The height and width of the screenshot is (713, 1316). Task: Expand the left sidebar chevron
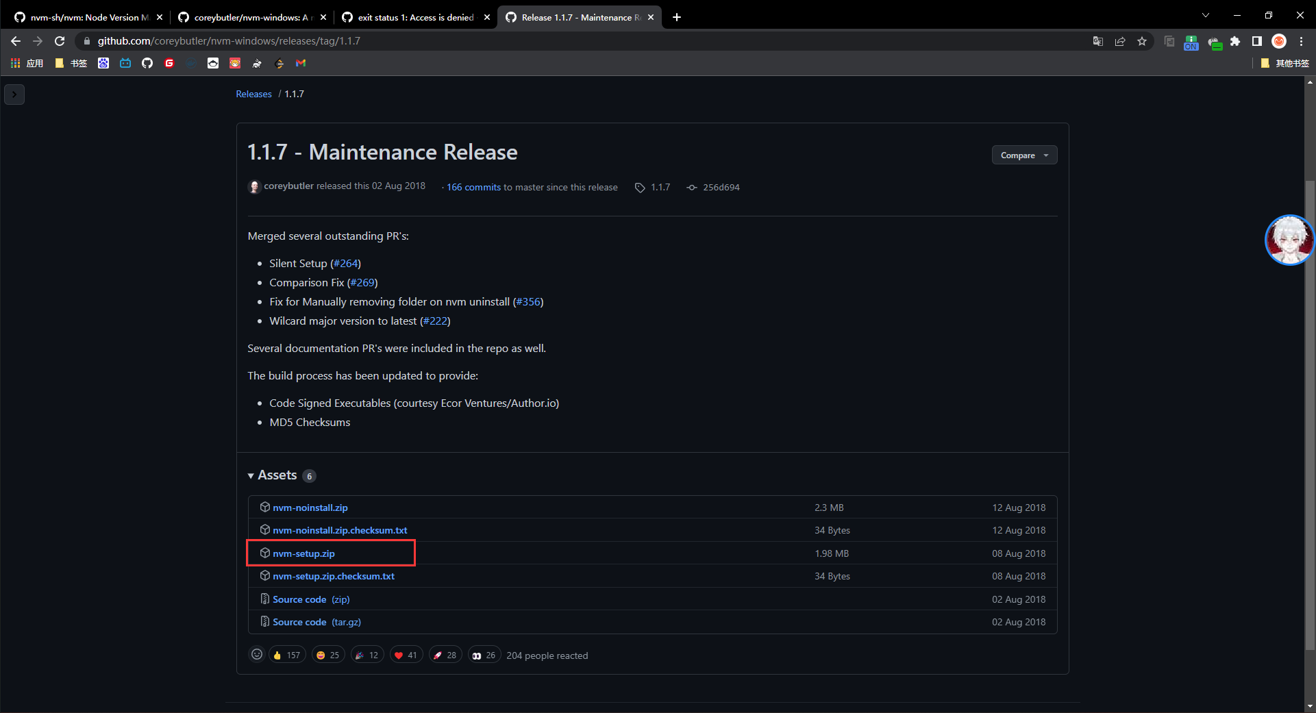pos(14,94)
